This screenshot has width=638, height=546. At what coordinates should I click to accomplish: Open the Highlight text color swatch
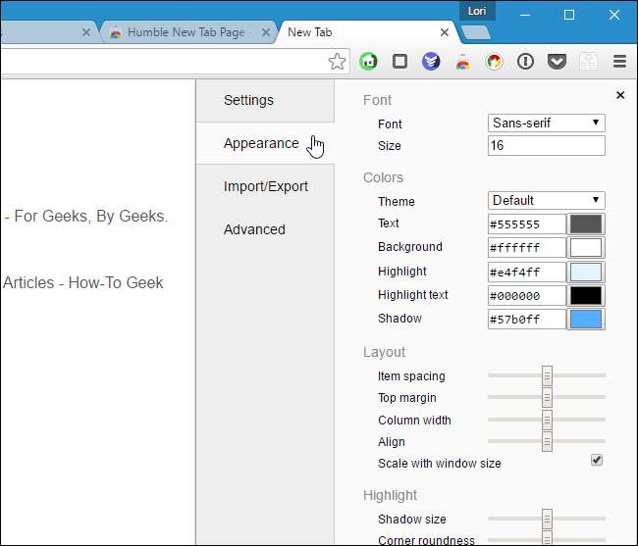pos(586,296)
